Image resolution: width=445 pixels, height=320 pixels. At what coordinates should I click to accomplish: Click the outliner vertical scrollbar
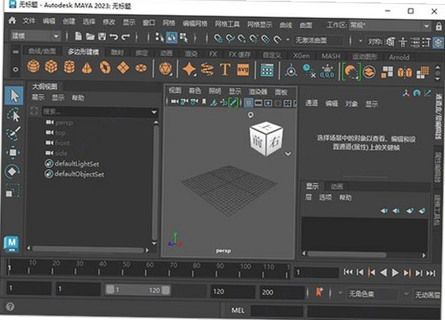(154, 183)
